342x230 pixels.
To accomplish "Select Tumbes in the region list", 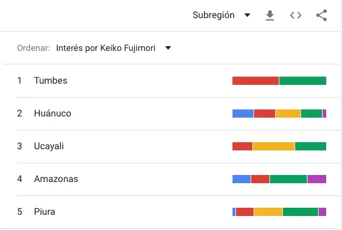I will (x=50, y=81).
